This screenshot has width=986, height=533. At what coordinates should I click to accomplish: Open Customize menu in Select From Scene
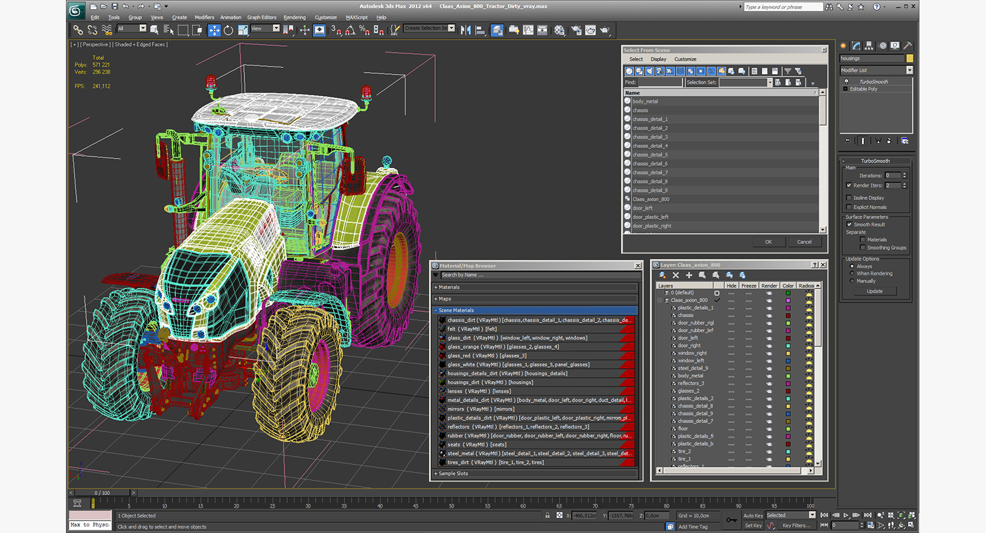click(x=685, y=59)
